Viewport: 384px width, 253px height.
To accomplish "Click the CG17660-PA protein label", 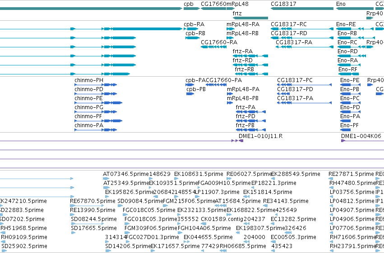I will pos(224,80).
